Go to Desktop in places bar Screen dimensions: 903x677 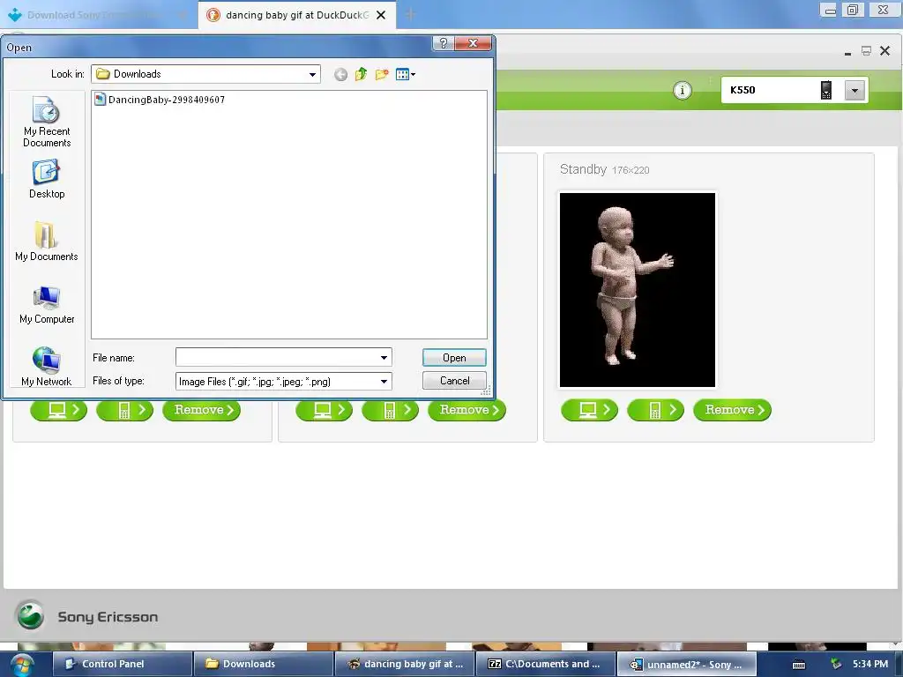point(47,180)
